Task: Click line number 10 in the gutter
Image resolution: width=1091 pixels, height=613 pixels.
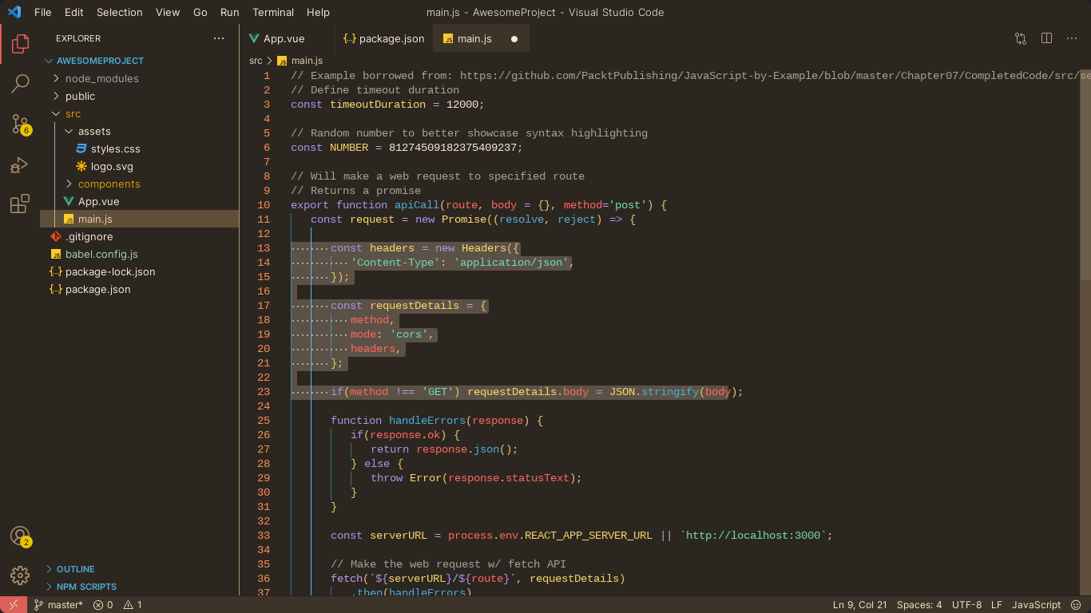Action: pyautogui.click(x=264, y=205)
